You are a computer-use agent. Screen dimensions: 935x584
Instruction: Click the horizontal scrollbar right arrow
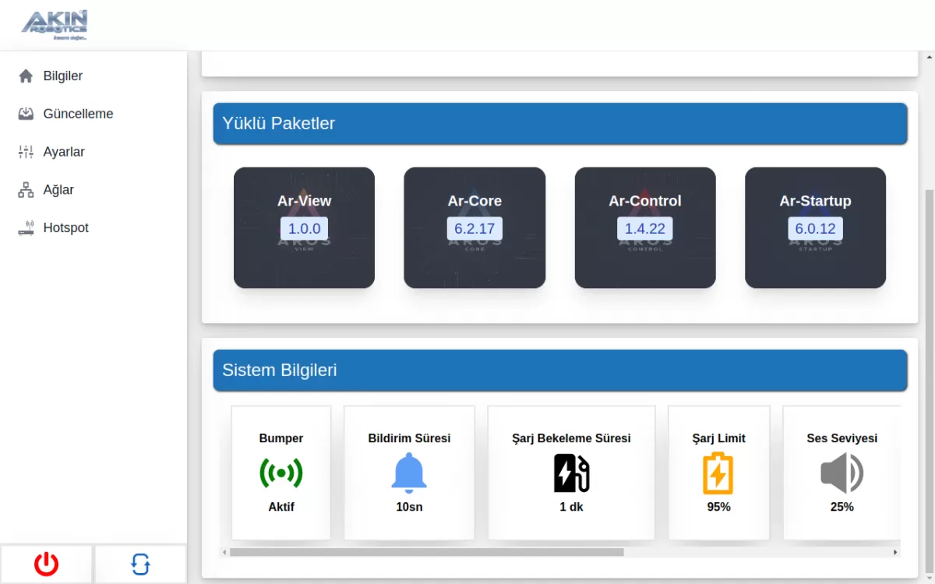[x=895, y=552]
